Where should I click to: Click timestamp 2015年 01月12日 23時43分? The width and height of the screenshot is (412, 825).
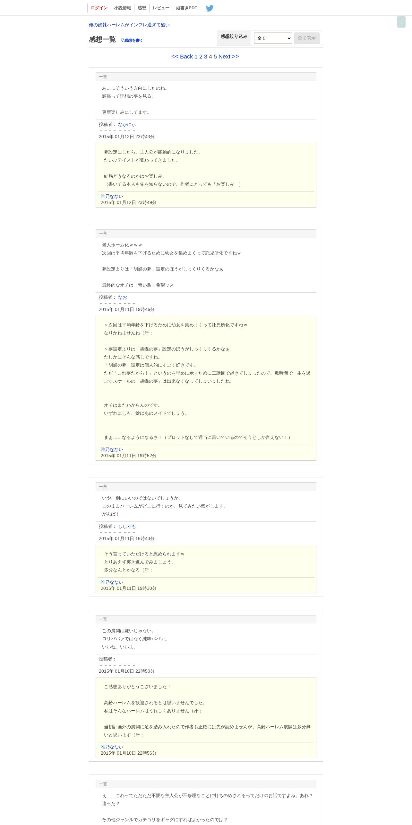tap(127, 137)
